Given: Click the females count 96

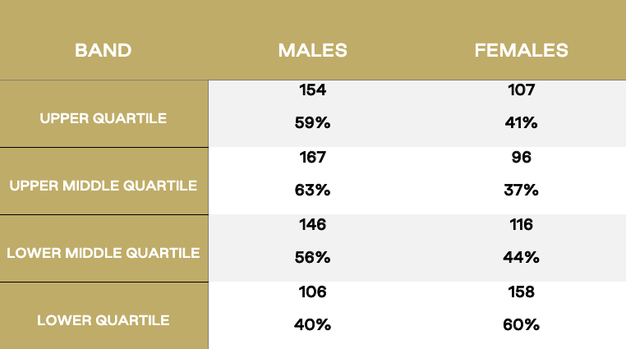Looking at the screenshot, I should tap(521, 157).
